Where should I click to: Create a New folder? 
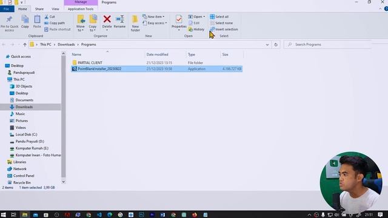[x=135, y=23]
